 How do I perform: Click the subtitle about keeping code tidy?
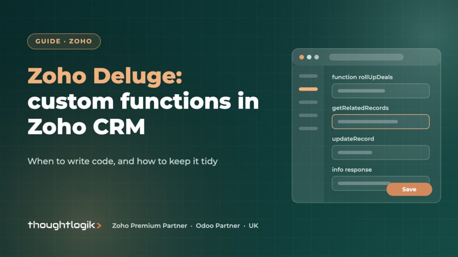point(123,161)
